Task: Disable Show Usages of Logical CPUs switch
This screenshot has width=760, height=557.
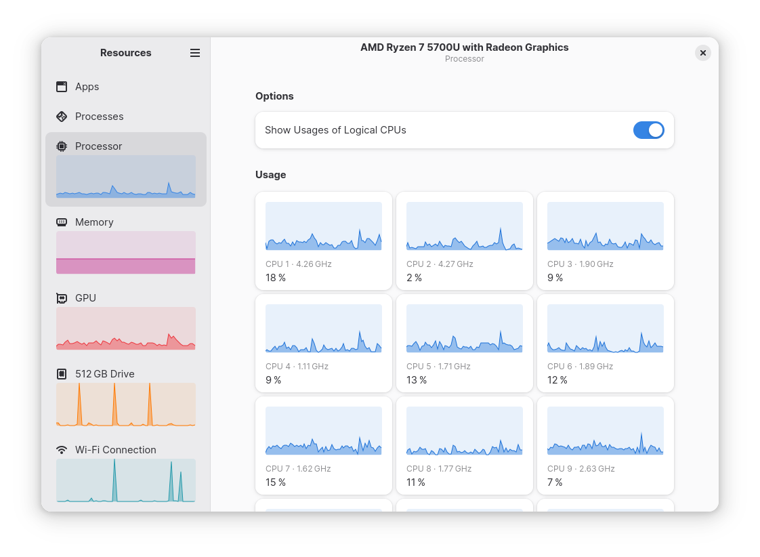Action: [x=648, y=130]
